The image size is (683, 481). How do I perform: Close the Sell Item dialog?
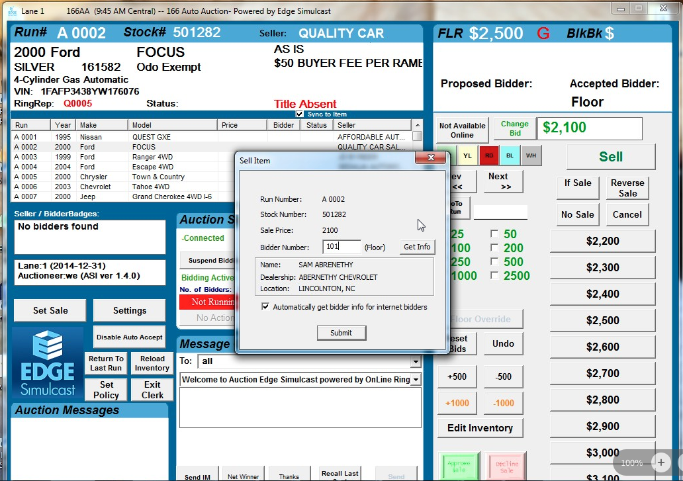430,157
